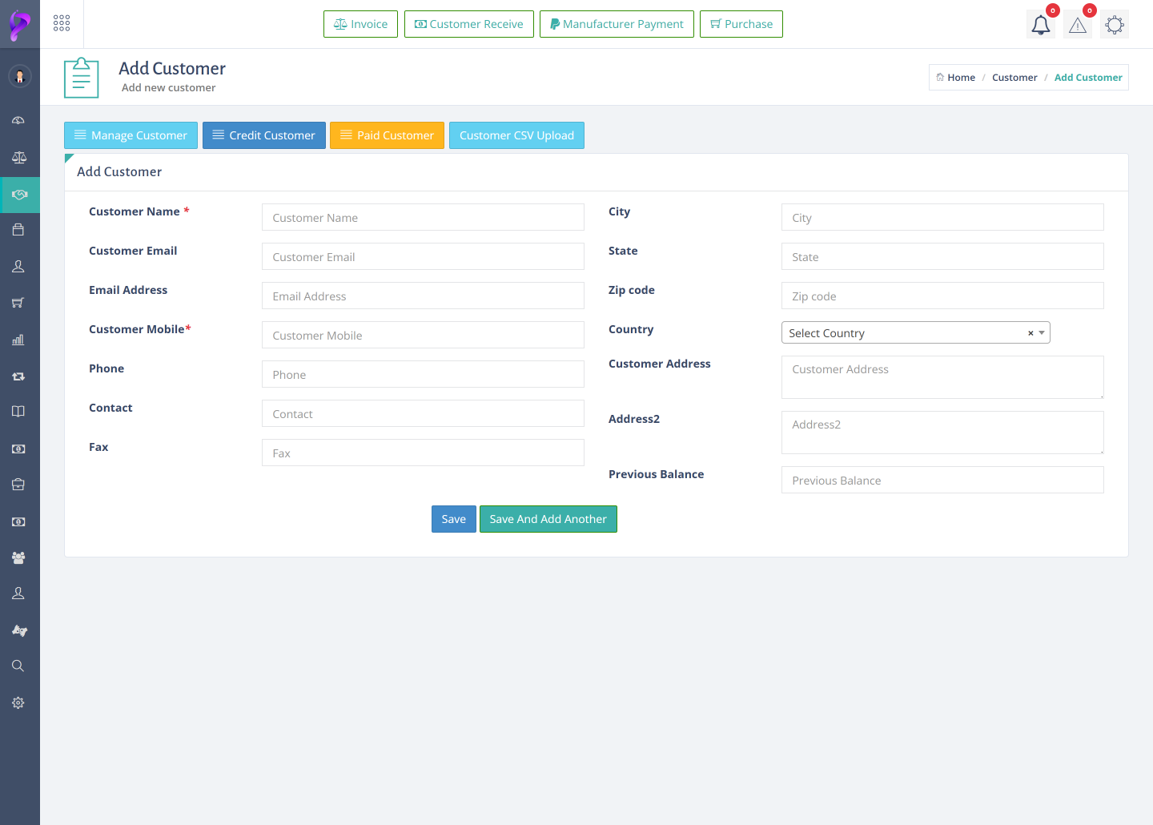Open the settings gear in top bar
Screen dimensions: 1153x825
(1114, 25)
